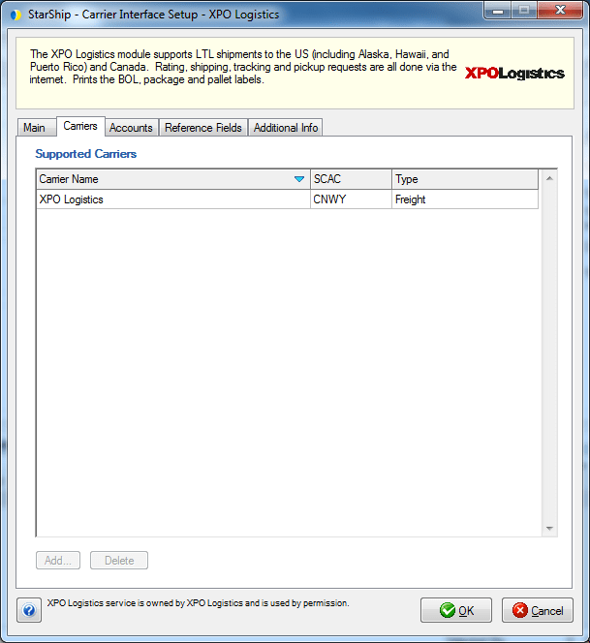Dismiss dialog with Cancel button
The image size is (590, 643).
538,610
